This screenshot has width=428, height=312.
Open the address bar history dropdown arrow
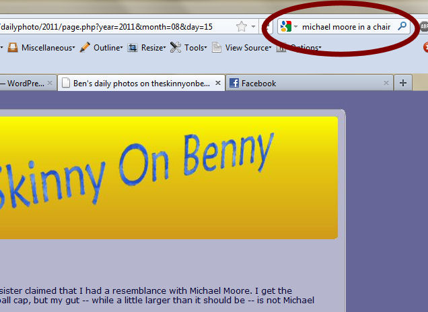(x=254, y=27)
